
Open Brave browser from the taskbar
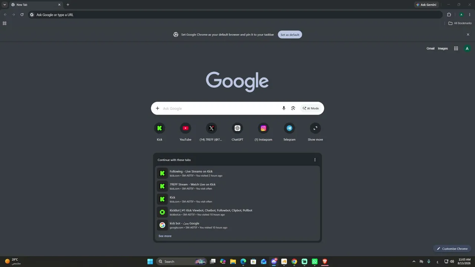click(x=325, y=261)
